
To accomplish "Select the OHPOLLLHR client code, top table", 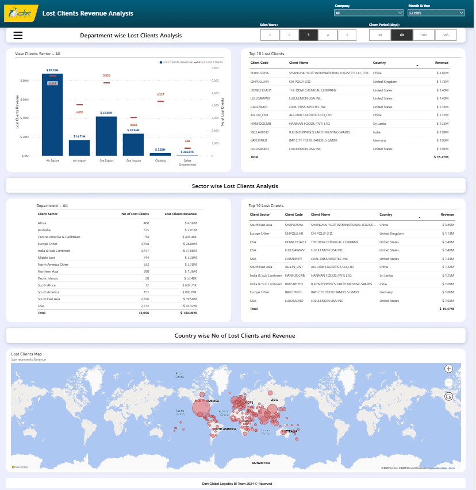I will click(x=259, y=82).
